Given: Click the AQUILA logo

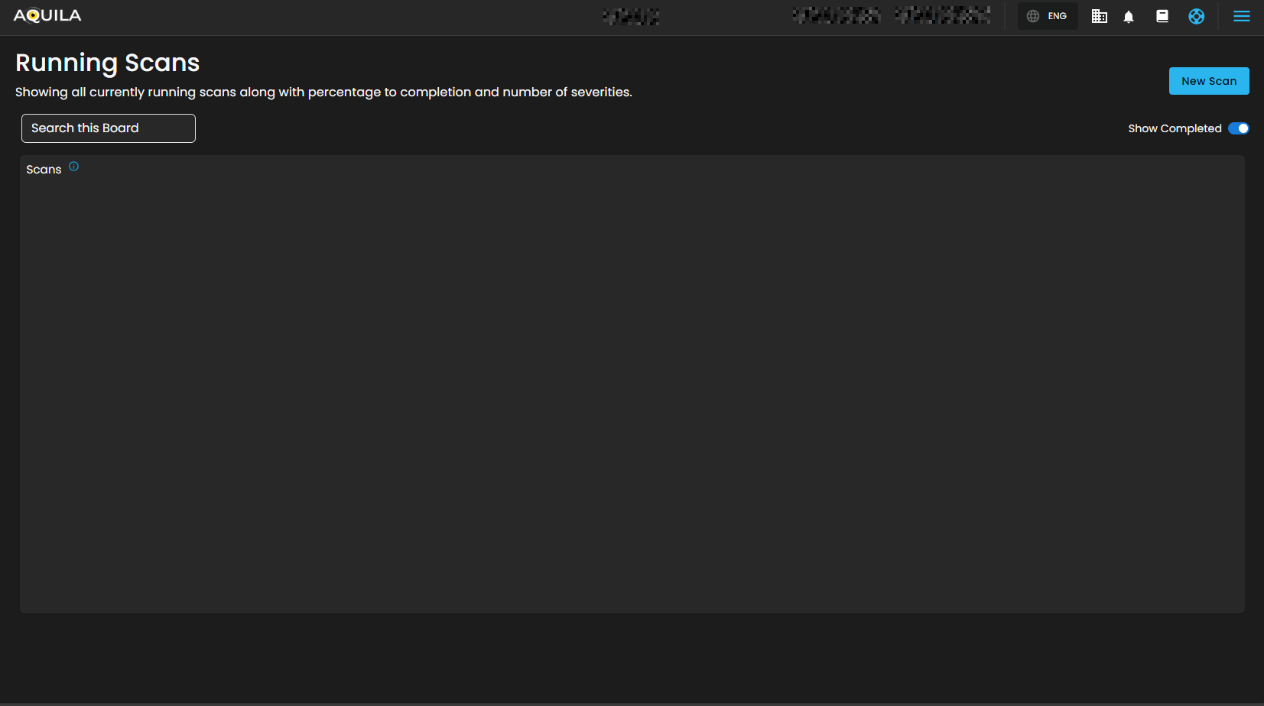Looking at the screenshot, I should (x=47, y=16).
